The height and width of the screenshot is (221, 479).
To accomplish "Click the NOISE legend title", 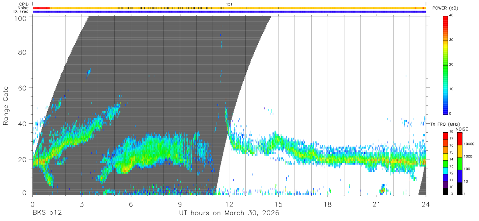I will coord(462,129).
